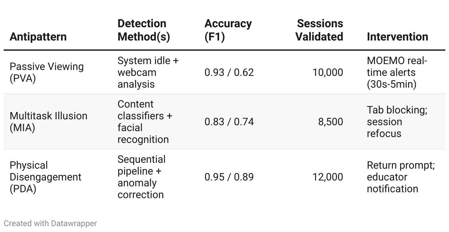Click the 8,500 sessions value
The image size is (449, 232).
330,122
